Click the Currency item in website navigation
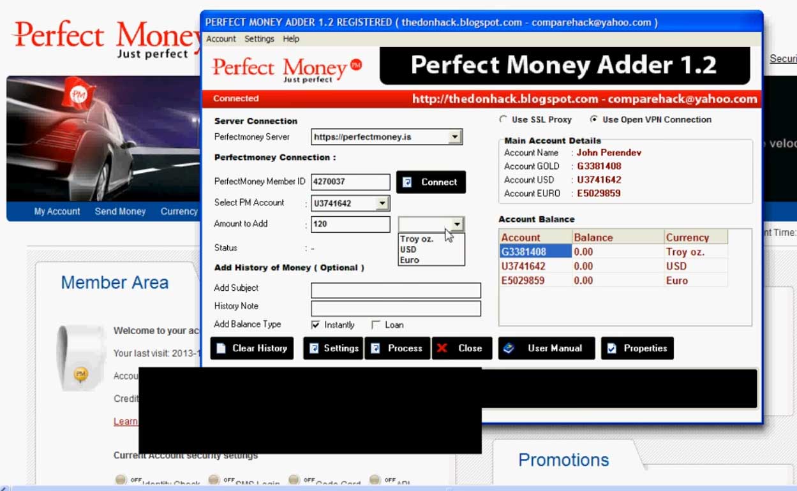The image size is (797, 491). pos(179,212)
